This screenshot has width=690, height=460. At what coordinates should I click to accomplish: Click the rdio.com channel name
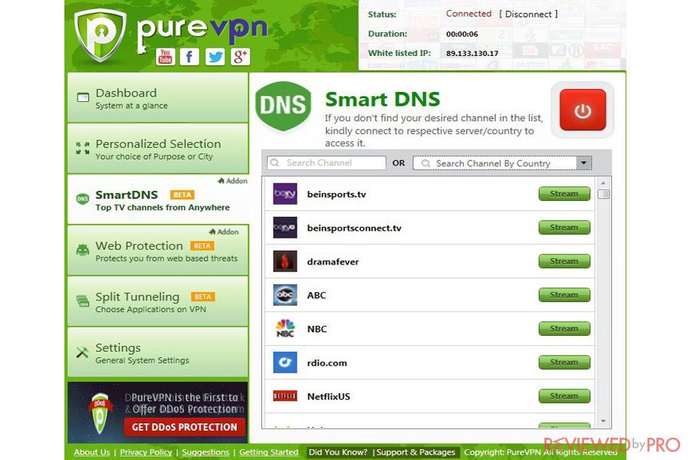click(327, 363)
